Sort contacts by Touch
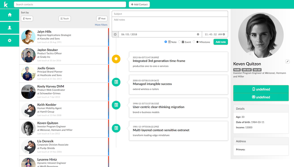Viewport: 294px width, 167px height. 65,19
